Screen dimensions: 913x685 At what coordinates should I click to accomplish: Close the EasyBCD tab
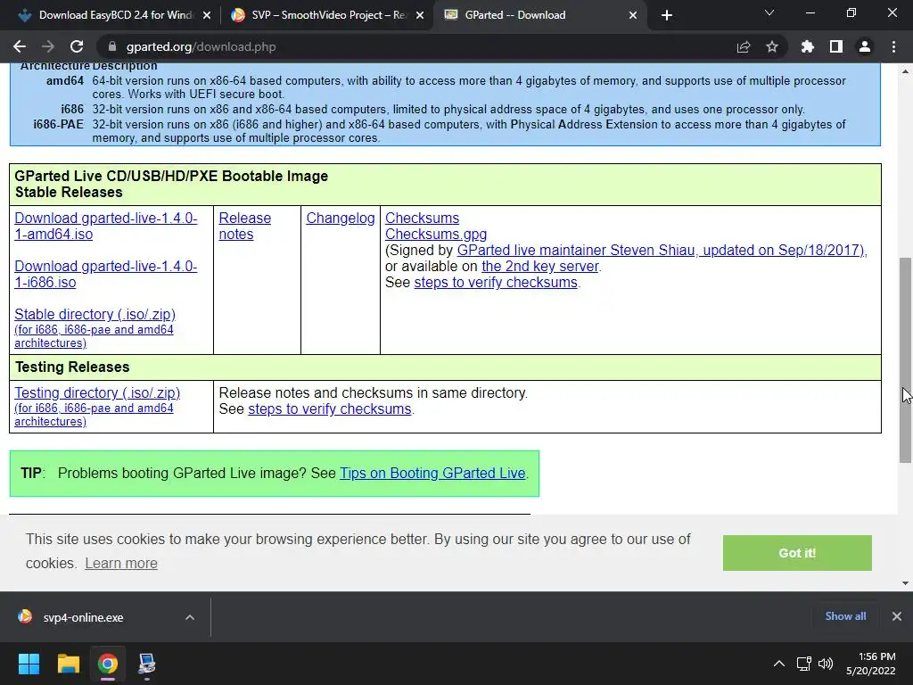point(207,15)
